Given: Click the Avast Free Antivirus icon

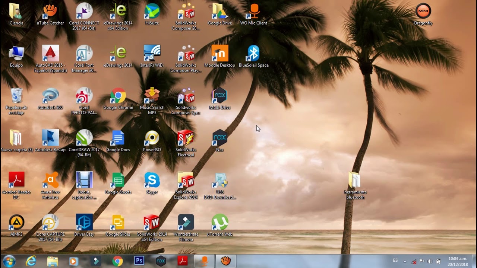Looking at the screenshot, I should [50, 186].
